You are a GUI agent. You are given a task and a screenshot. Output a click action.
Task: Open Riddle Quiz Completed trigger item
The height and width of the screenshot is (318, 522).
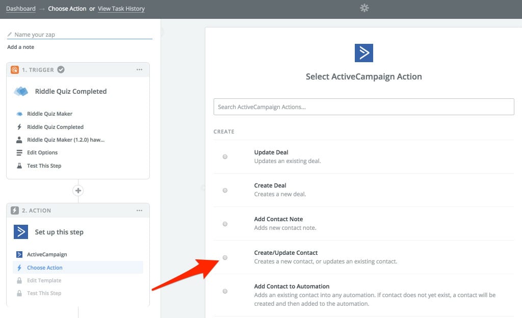click(x=55, y=127)
